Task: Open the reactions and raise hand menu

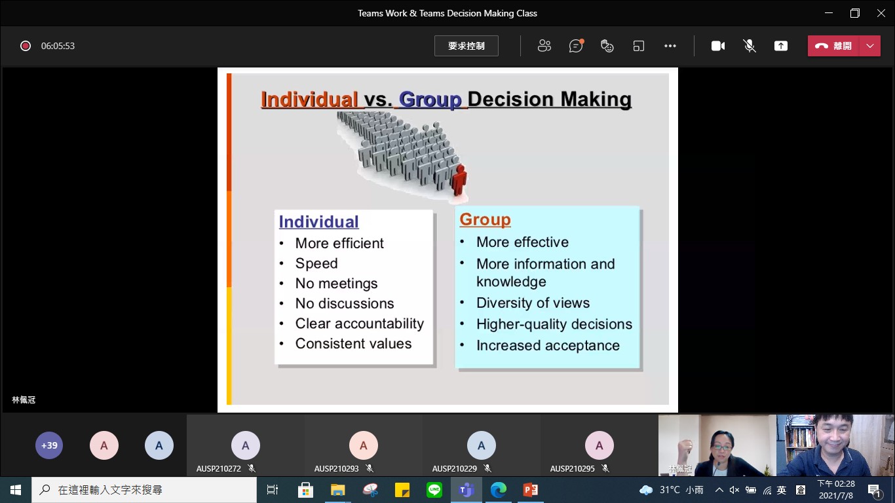Action: [x=607, y=46]
